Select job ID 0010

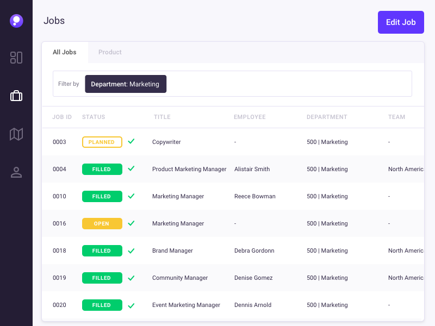[x=59, y=196]
